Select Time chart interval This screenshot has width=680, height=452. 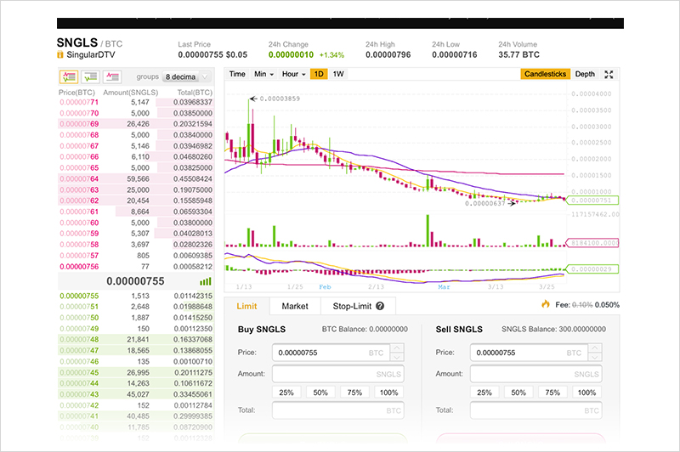237,74
